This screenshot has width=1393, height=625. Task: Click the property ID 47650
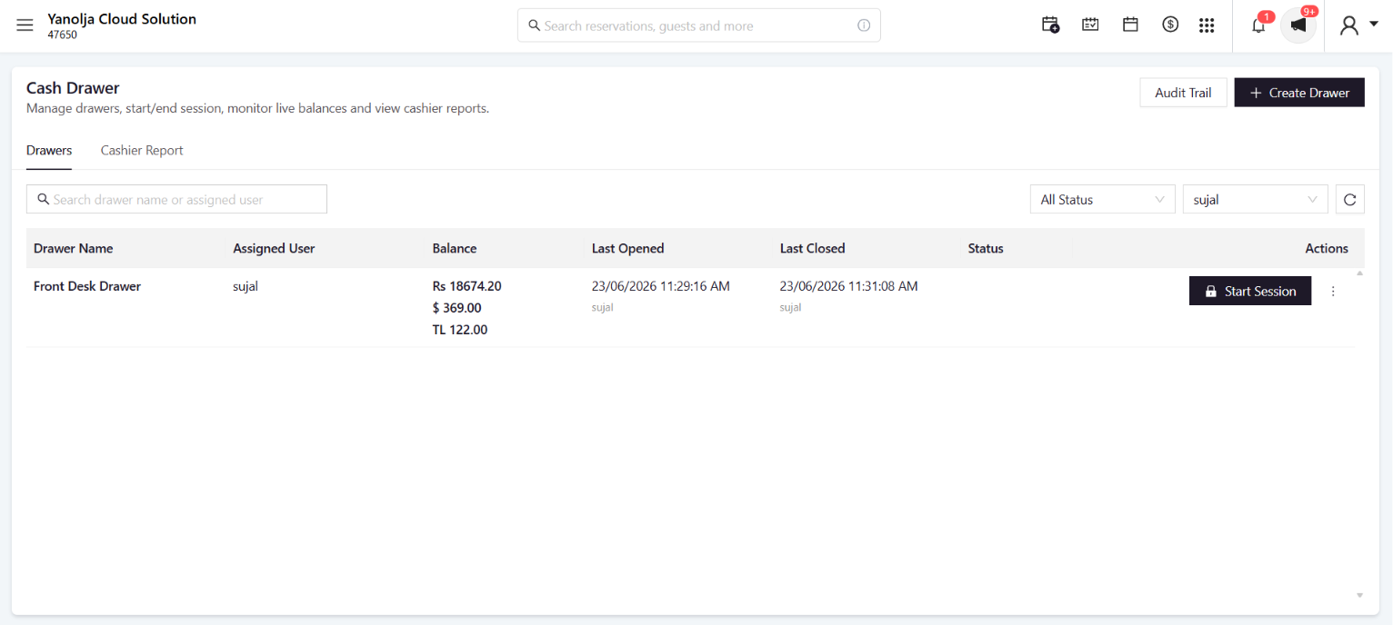click(x=63, y=35)
